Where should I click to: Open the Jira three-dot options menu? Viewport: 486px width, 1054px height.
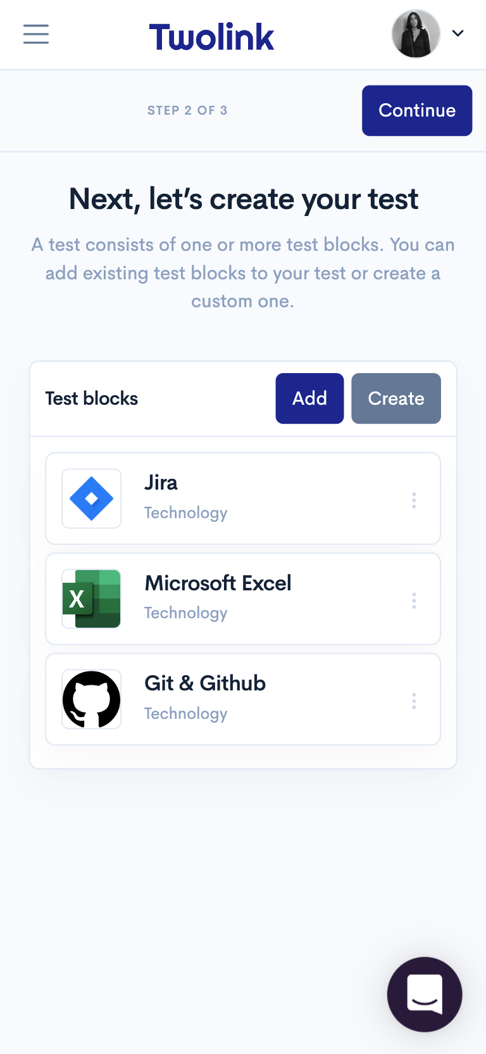(414, 500)
